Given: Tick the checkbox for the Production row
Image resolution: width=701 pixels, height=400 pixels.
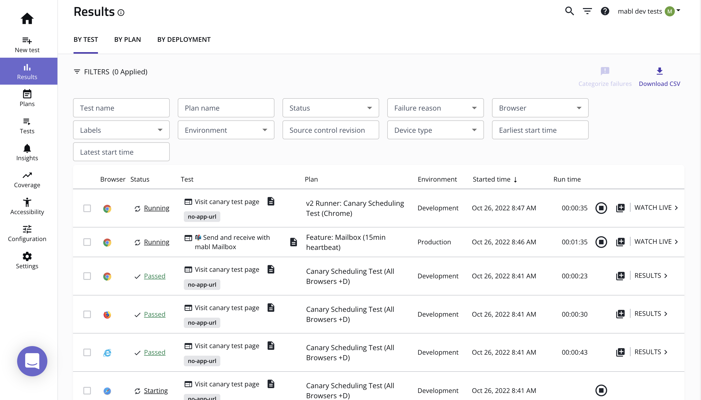Looking at the screenshot, I should tap(87, 242).
